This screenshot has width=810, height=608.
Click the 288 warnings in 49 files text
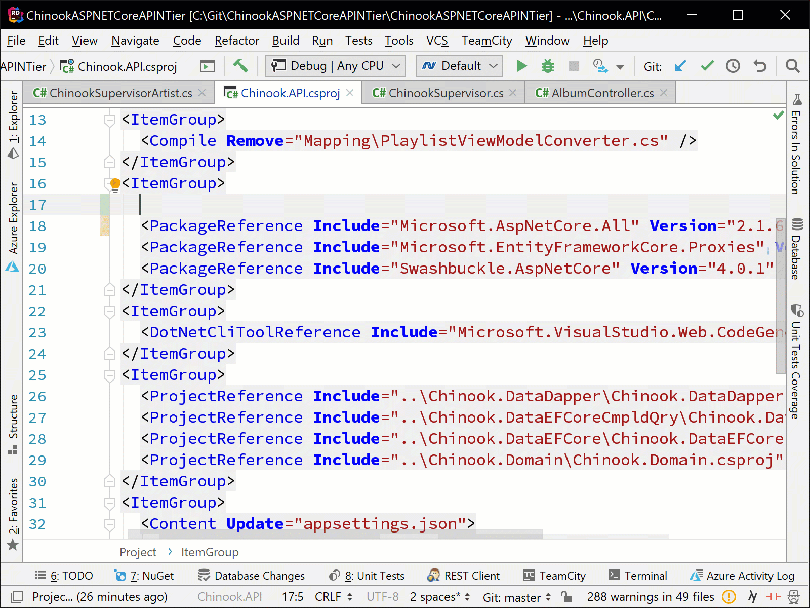pyautogui.click(x=651, y=597)
